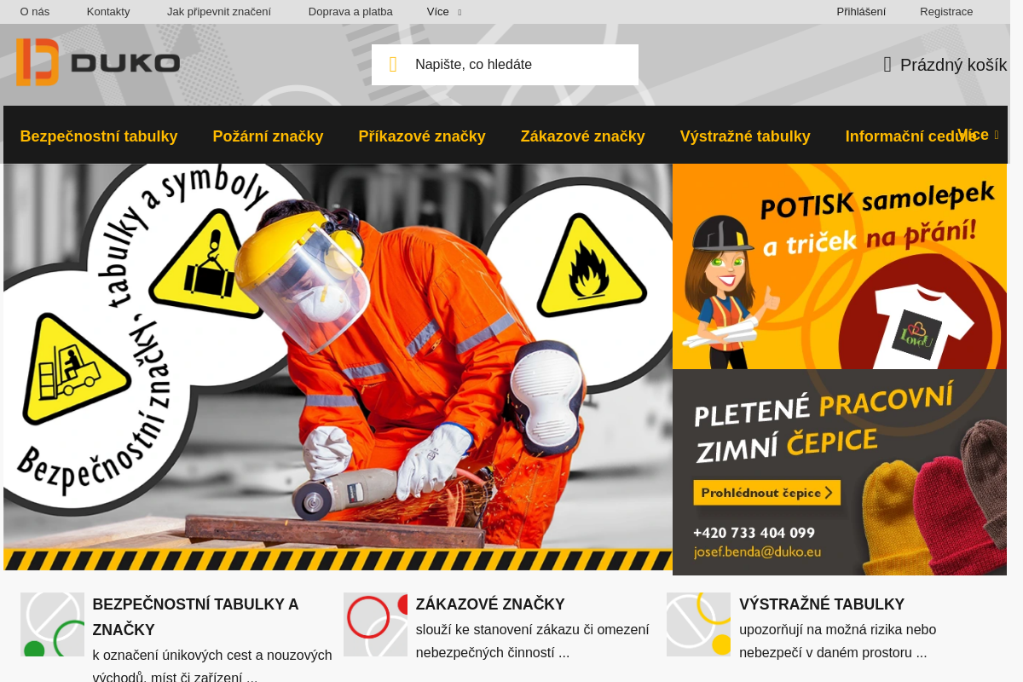The height and width of the screenshot is (682, 1023).
Task: Click phone number +420 733 404 099
Action: coord(754,533)
